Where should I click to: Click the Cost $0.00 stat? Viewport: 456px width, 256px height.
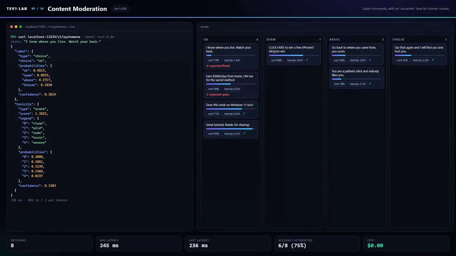(406, 243)
